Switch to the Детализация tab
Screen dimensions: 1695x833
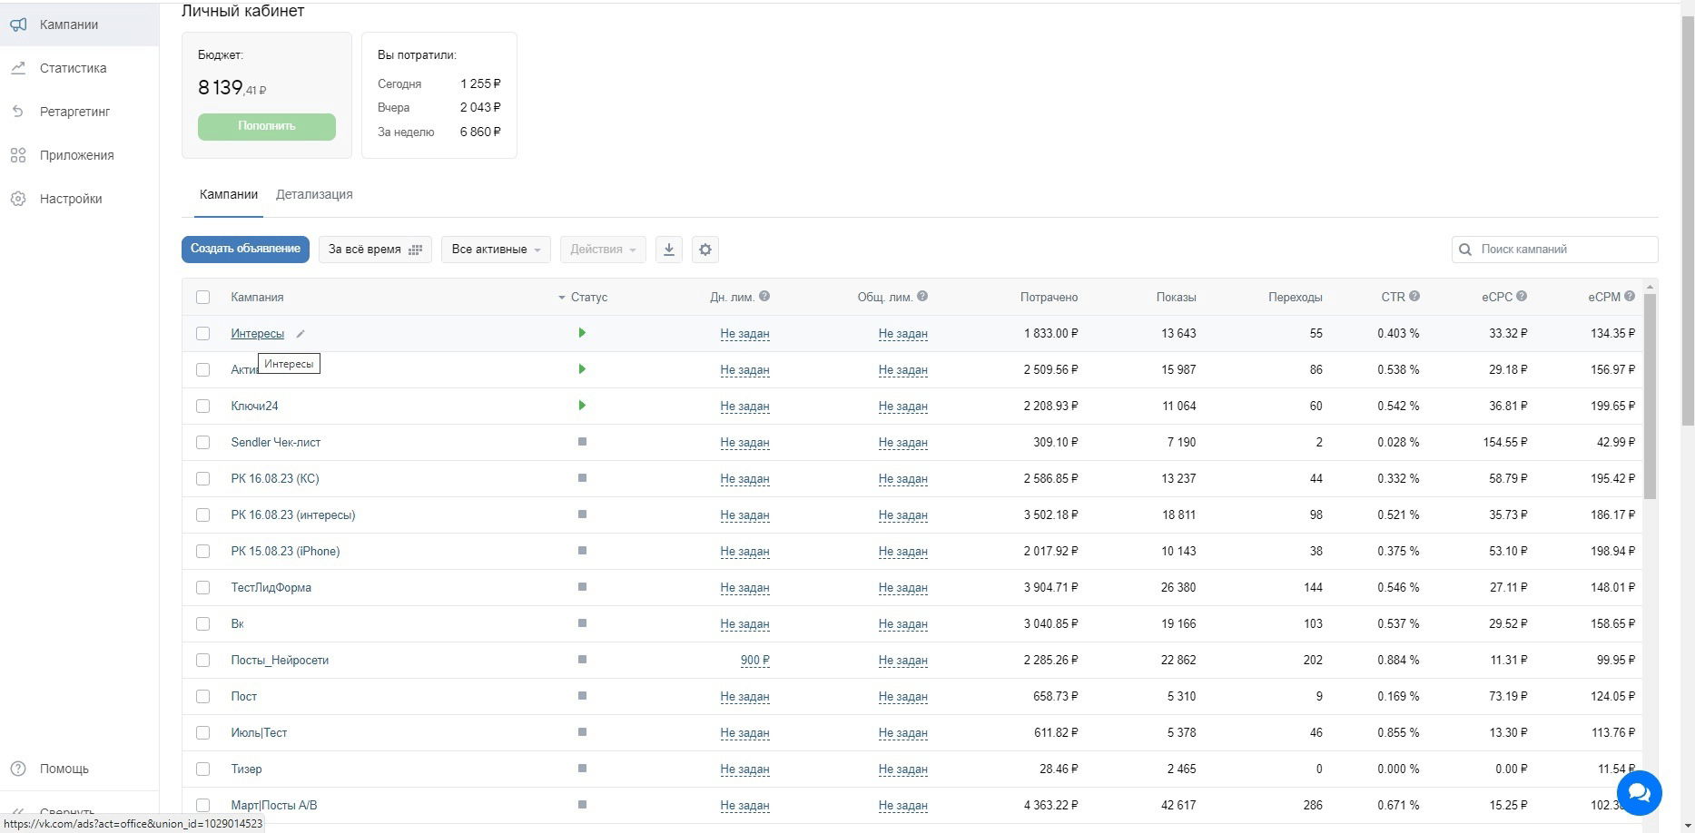[314, 194]
